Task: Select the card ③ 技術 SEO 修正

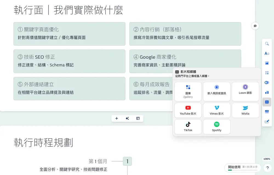Action: (69, 61)
